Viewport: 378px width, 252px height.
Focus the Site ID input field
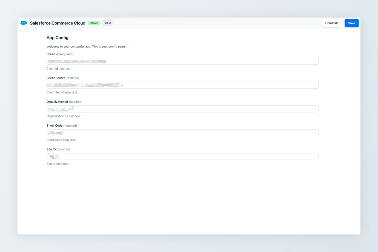click(x=182, y=157)
